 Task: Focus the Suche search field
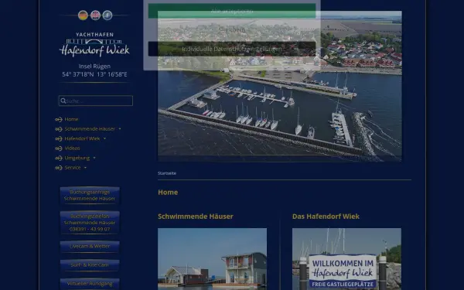tap(96, 101)
